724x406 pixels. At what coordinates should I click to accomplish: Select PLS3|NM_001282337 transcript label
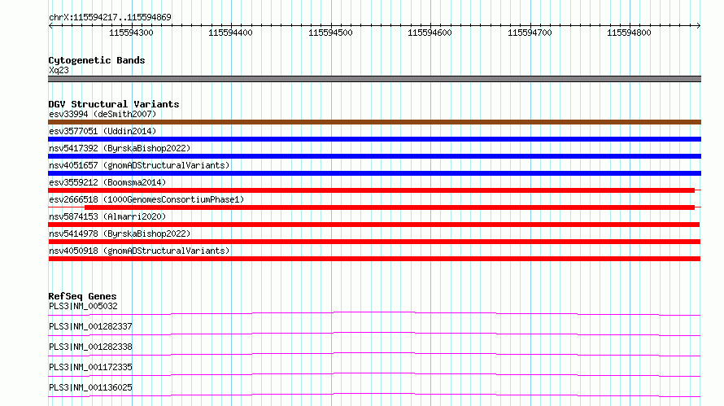(x=90, y=326)
